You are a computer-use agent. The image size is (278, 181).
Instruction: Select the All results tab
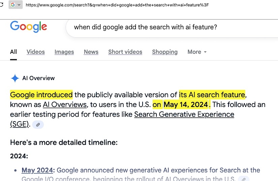(13, 52)
